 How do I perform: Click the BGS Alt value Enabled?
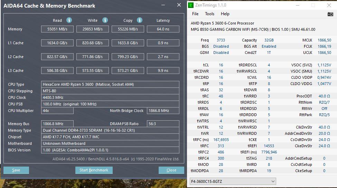tap(269, 46)
